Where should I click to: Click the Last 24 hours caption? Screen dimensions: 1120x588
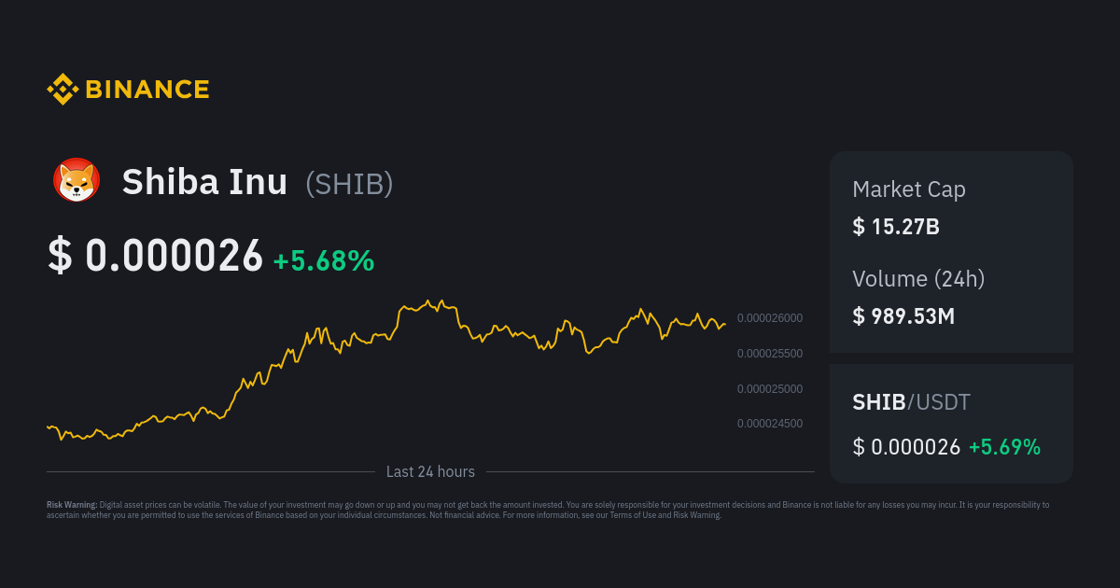click(430, 472)
